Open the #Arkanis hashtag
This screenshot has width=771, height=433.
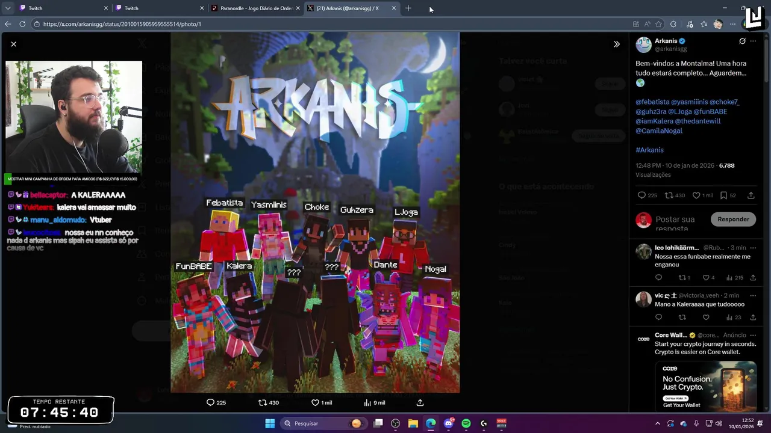click(x=649, y=150)
